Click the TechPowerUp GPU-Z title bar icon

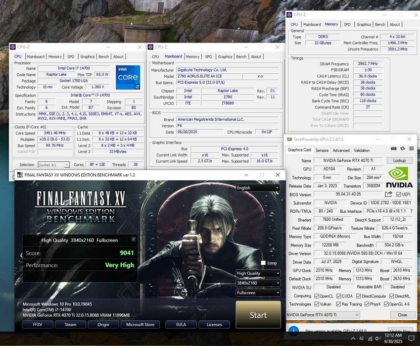click(289, 139)
